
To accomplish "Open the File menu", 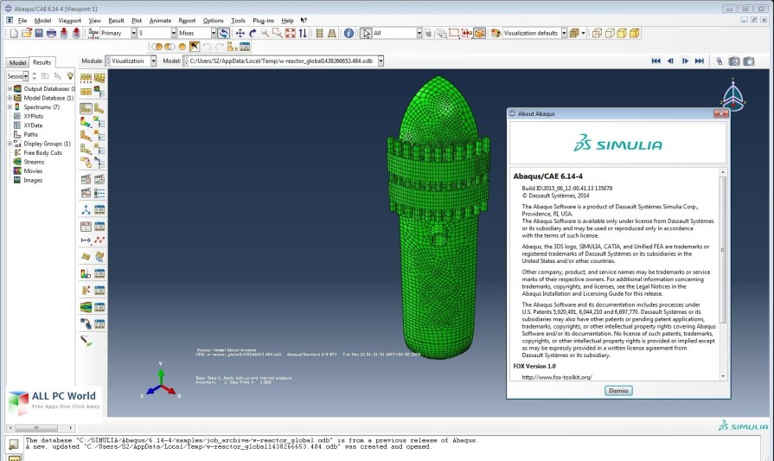I will coord(22,21).
